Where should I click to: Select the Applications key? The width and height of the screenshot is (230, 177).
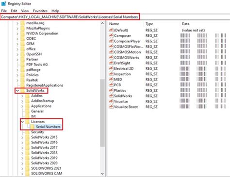point(41,106)
